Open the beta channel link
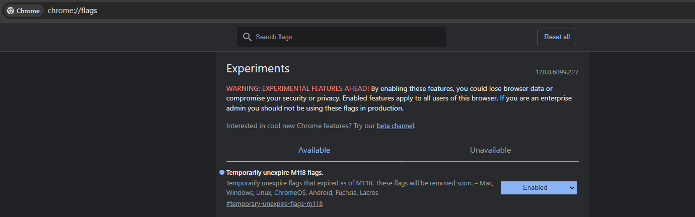695x217 pixels. tap(395, 126)
